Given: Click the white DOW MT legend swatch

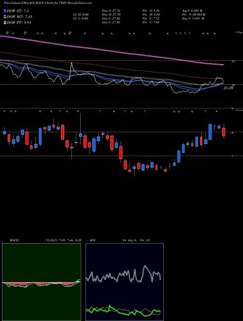Looking at the screenshot, I should tap(5, 17).
